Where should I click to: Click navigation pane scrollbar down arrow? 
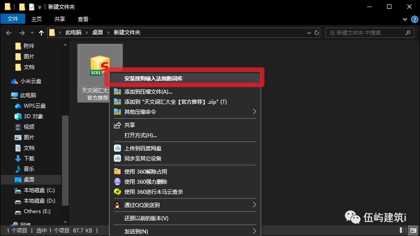tap(65, 221)
